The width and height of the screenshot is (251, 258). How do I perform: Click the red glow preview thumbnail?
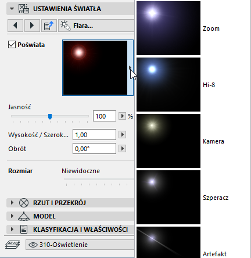95,67
